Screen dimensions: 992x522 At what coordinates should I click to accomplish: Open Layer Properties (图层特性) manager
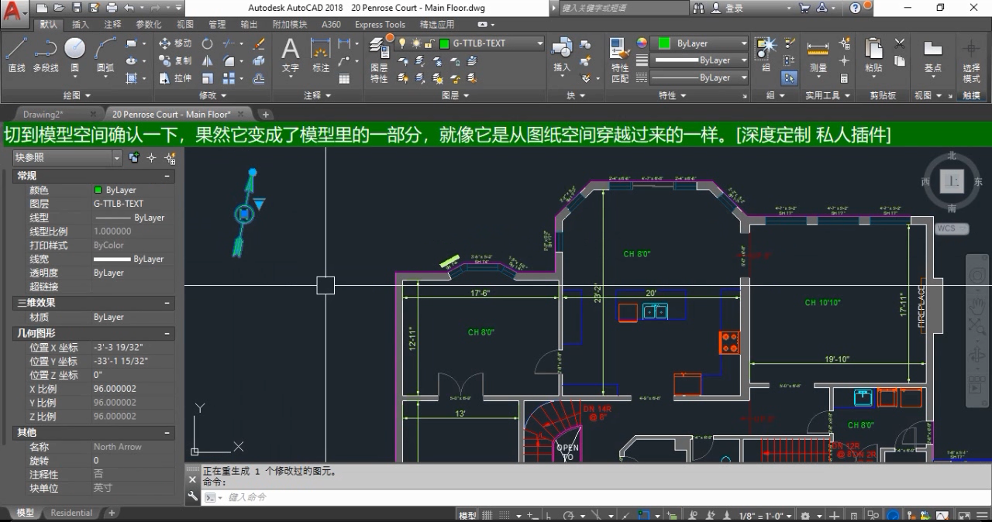[379, 60]
